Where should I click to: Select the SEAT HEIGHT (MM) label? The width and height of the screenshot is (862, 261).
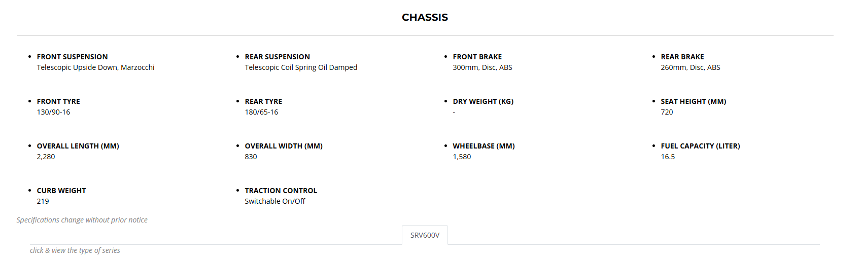point(693,101)
